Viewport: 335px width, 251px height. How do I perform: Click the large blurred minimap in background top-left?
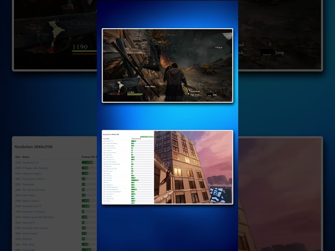pyautogui.click(x=54, y=35)
